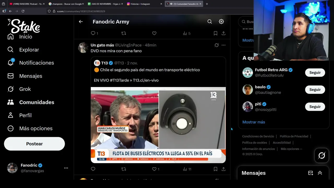Open Más opciones menu

click(x=30, y=128)
